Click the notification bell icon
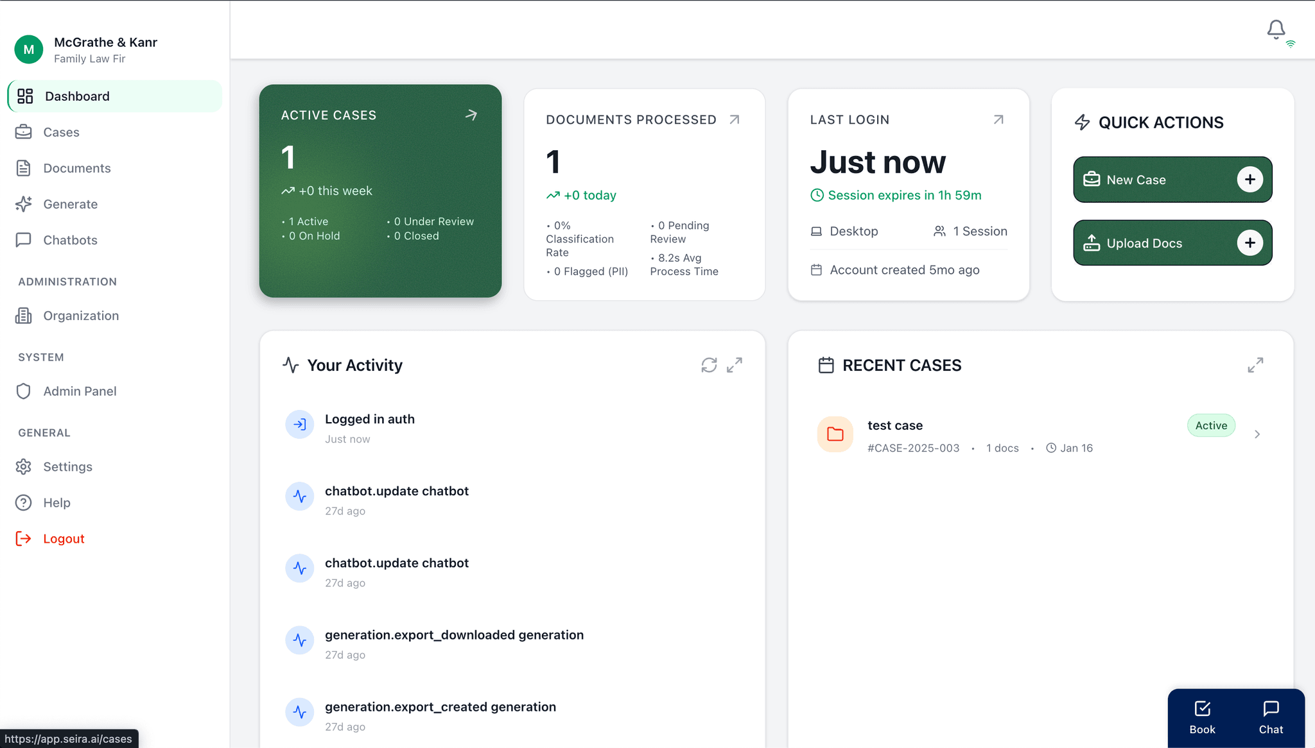The image size is (1315, 748). pyautogui.click(x=1275, y=30)
